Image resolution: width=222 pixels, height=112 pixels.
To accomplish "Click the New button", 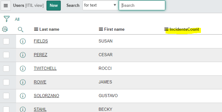I will (x=54, y=6).
